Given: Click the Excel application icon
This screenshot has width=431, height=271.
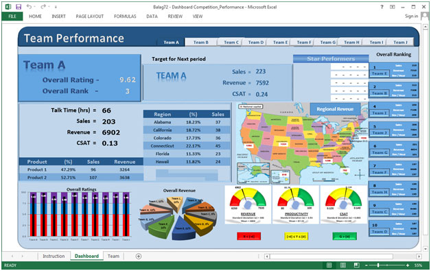Looking at the screenshot, I should click(8, 7).
